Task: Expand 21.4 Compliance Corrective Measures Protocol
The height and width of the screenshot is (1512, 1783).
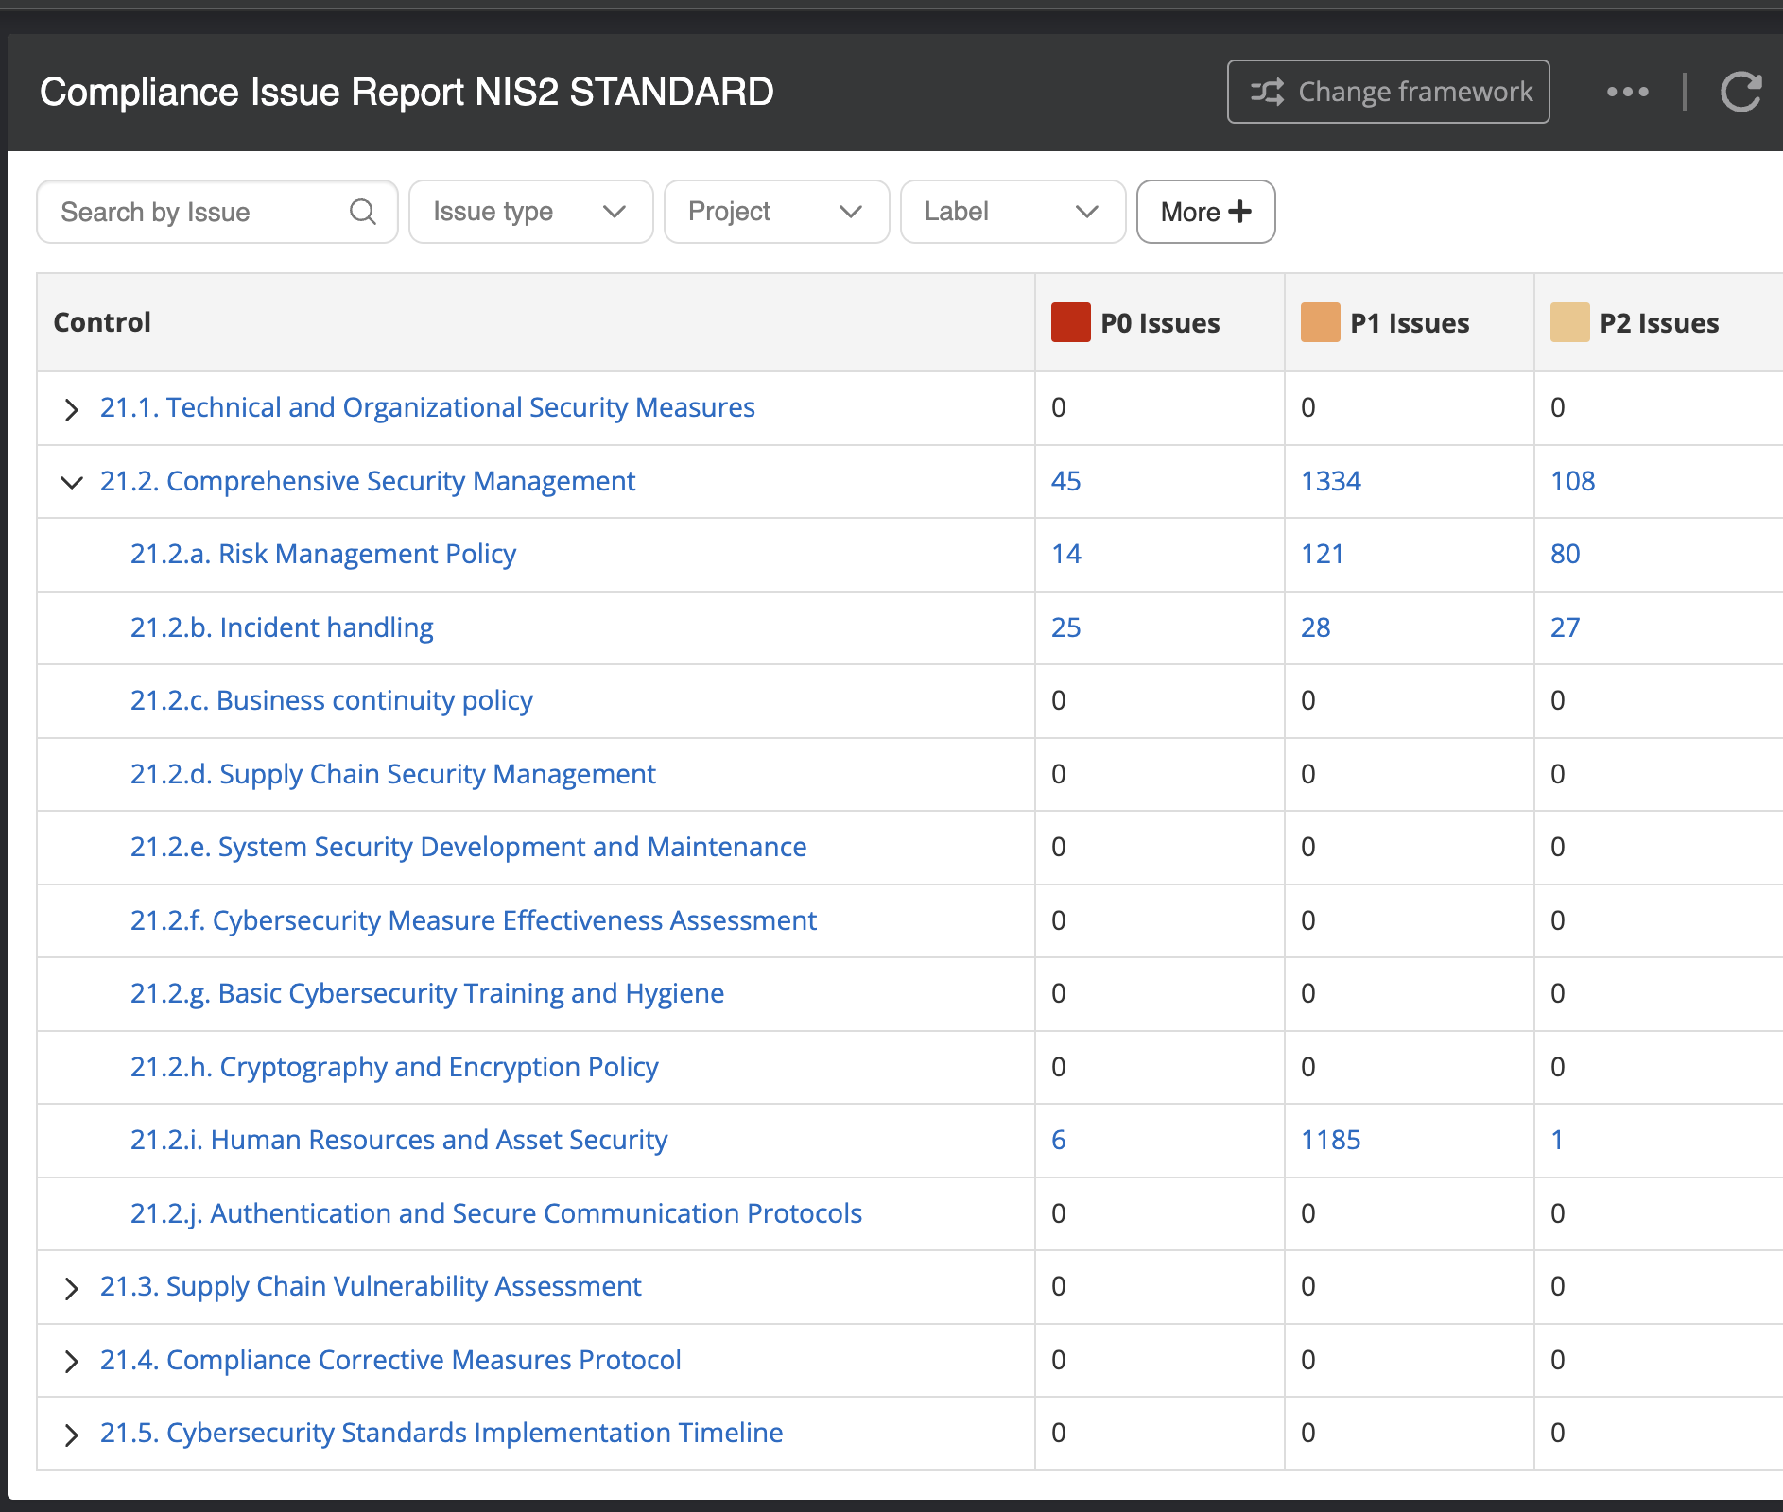Action: click(x=71, y=1361)
